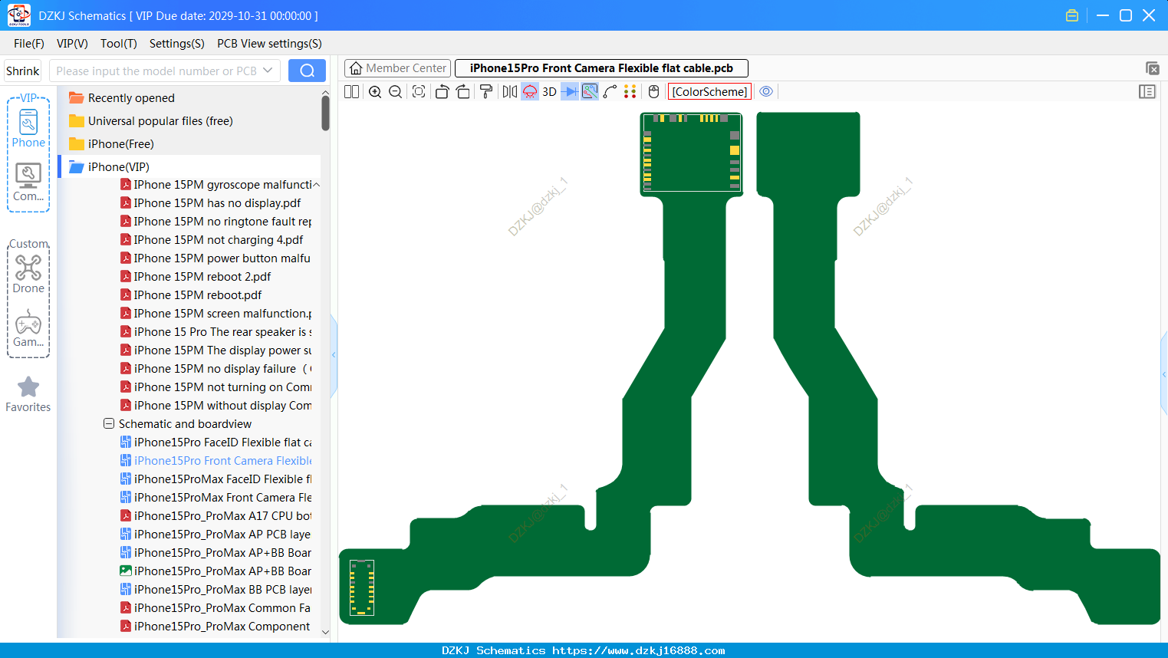The width and height of the screenshot is (1168, 658).
Task: Open iPhone 15PM no display failure pdf
Action: point(216,369)
